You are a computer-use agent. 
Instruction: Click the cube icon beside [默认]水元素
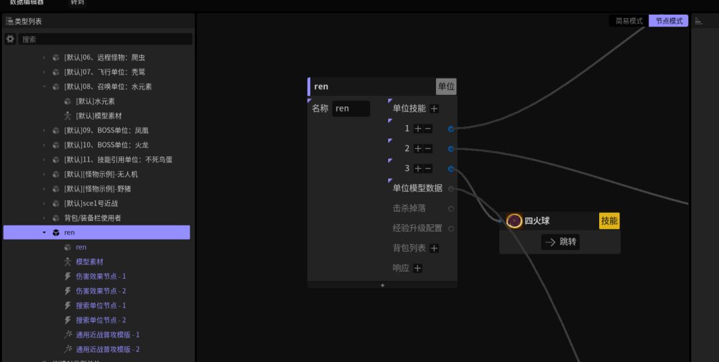tap(67, 101)
